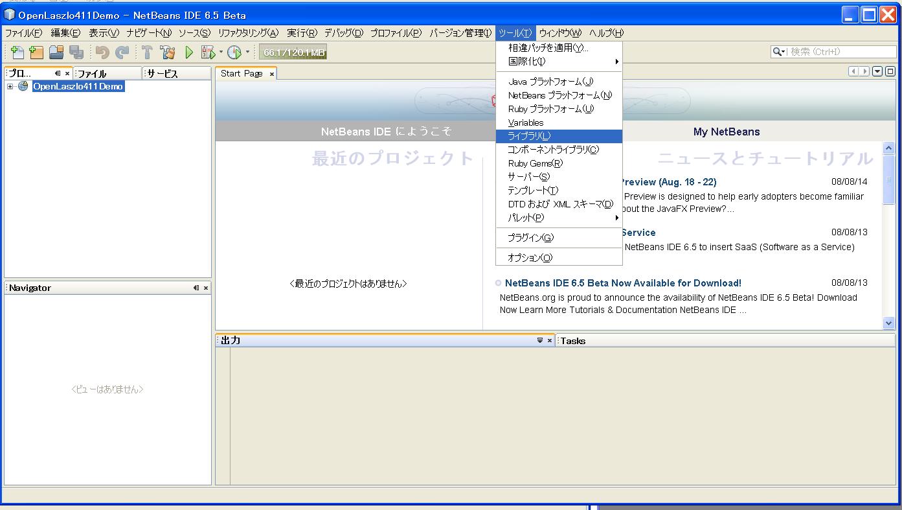Close the Output (出力) panel

550,340
